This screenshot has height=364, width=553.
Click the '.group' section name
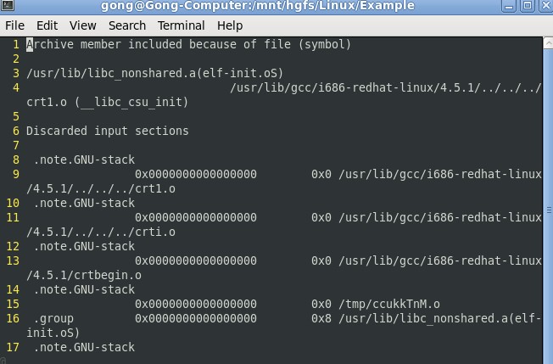pos(53,318)
